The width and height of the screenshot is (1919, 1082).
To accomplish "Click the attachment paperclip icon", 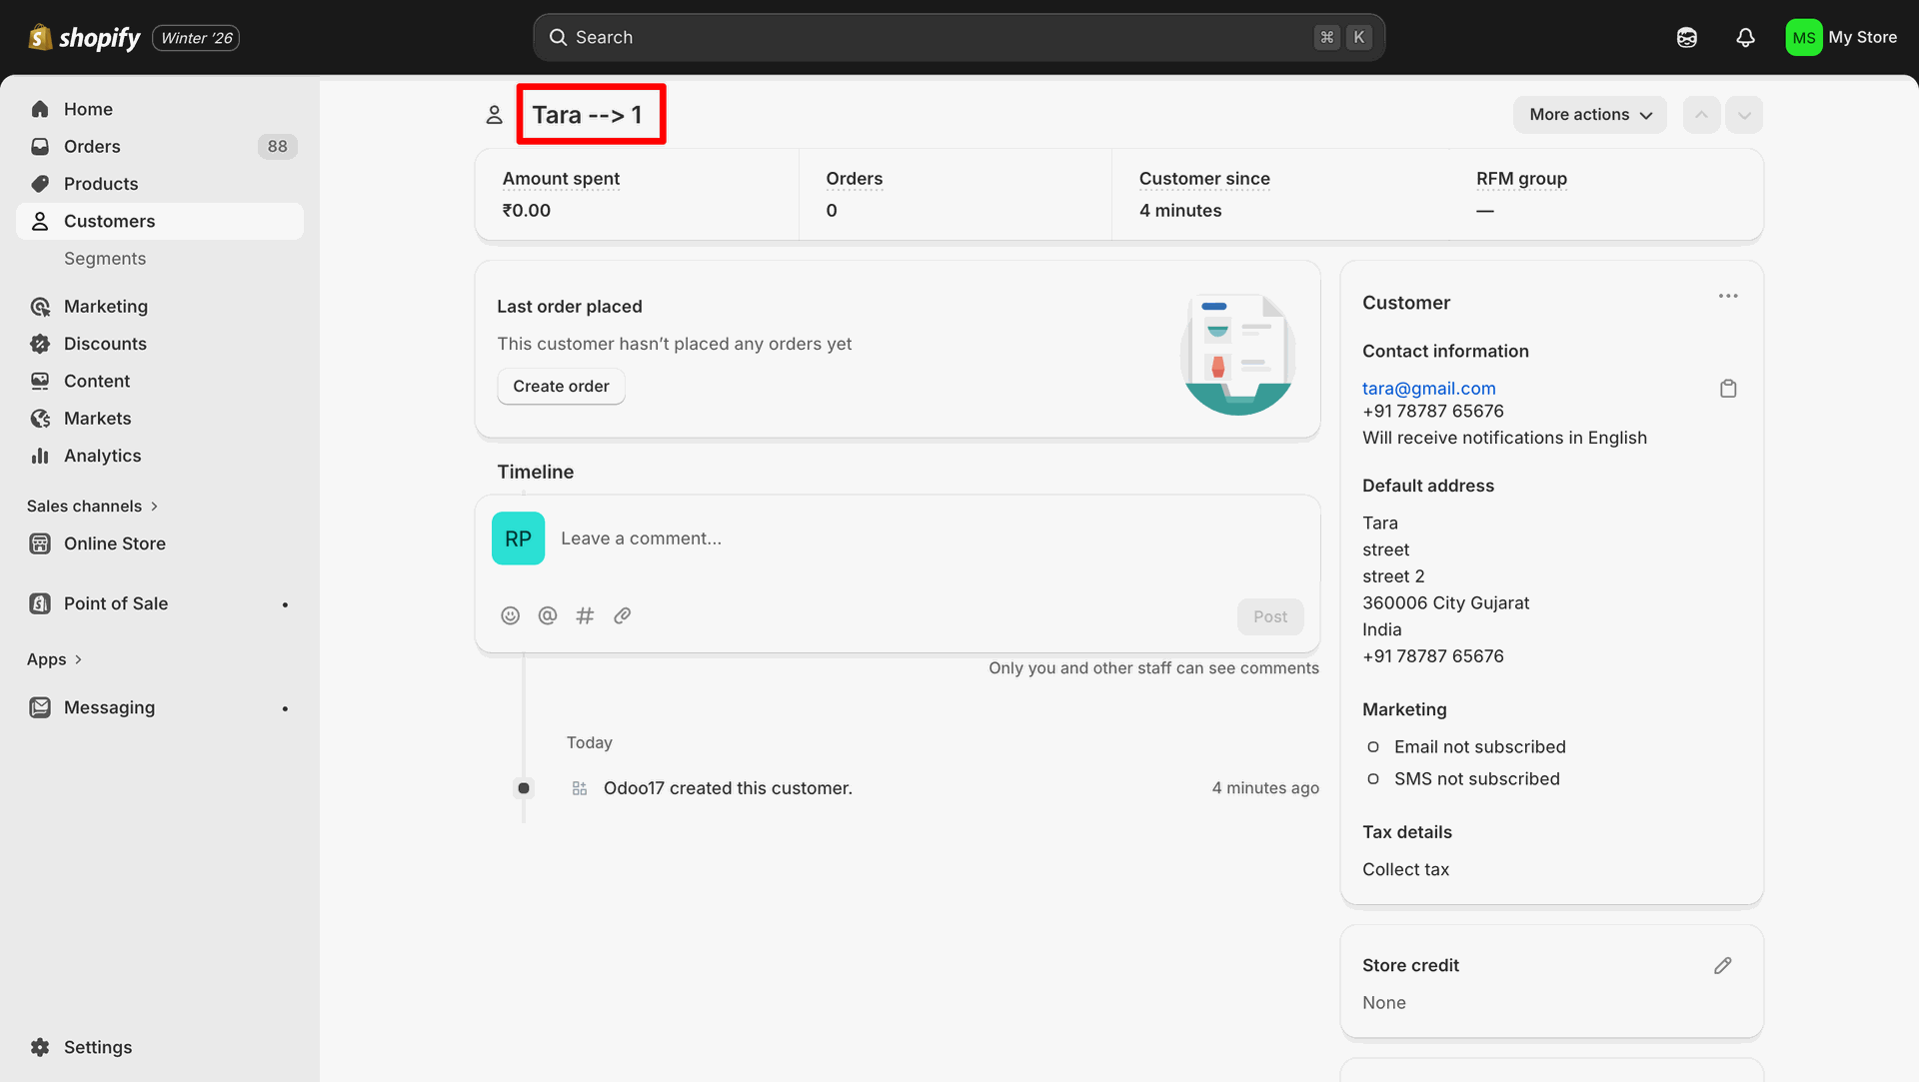I will [622, 615].
